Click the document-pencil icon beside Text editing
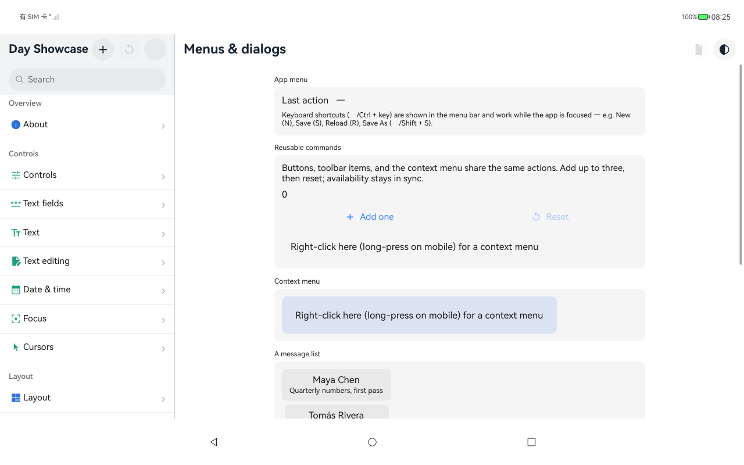 tap(16, 261)
